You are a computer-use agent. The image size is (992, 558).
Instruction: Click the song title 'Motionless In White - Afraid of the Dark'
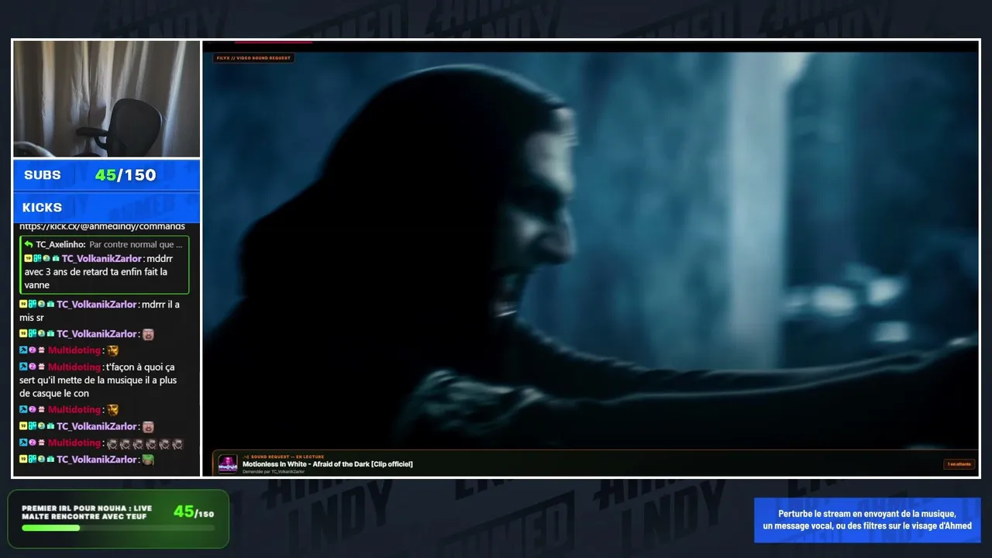328,464
